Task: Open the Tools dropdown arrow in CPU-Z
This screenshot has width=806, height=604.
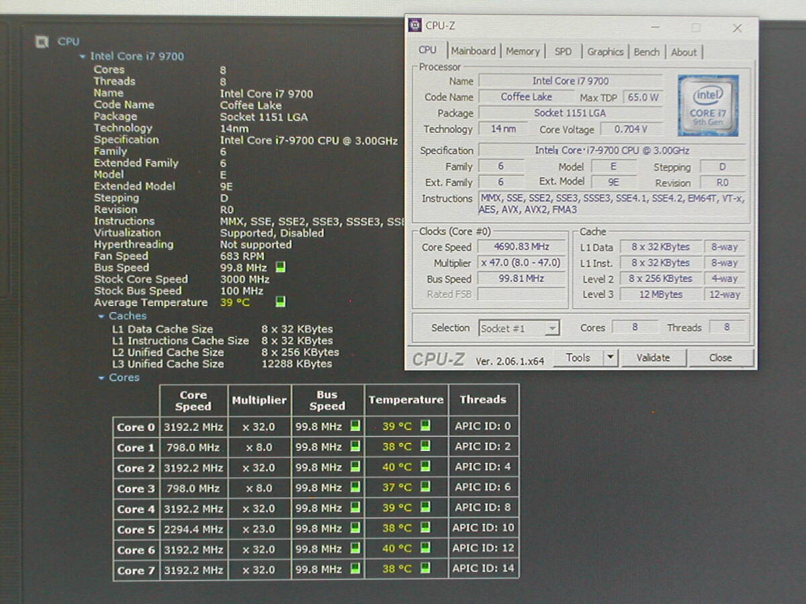Action: click(610, 358)
